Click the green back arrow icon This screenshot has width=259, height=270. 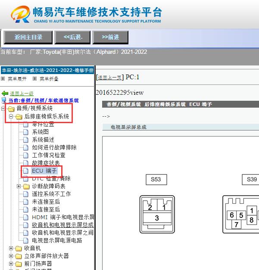coord(5,93)
